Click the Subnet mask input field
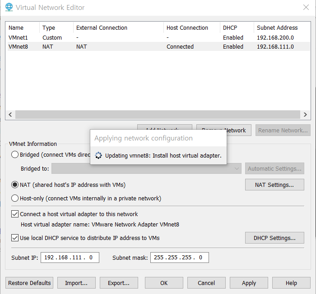This screenshot has width=316, height=294. (x=180, y=258)
